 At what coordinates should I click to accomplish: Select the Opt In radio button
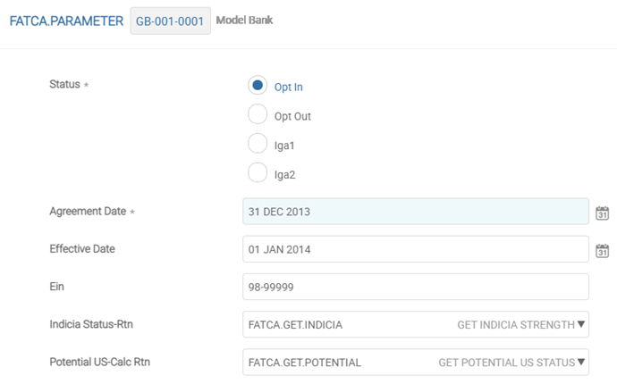click(x=258, y=86)
